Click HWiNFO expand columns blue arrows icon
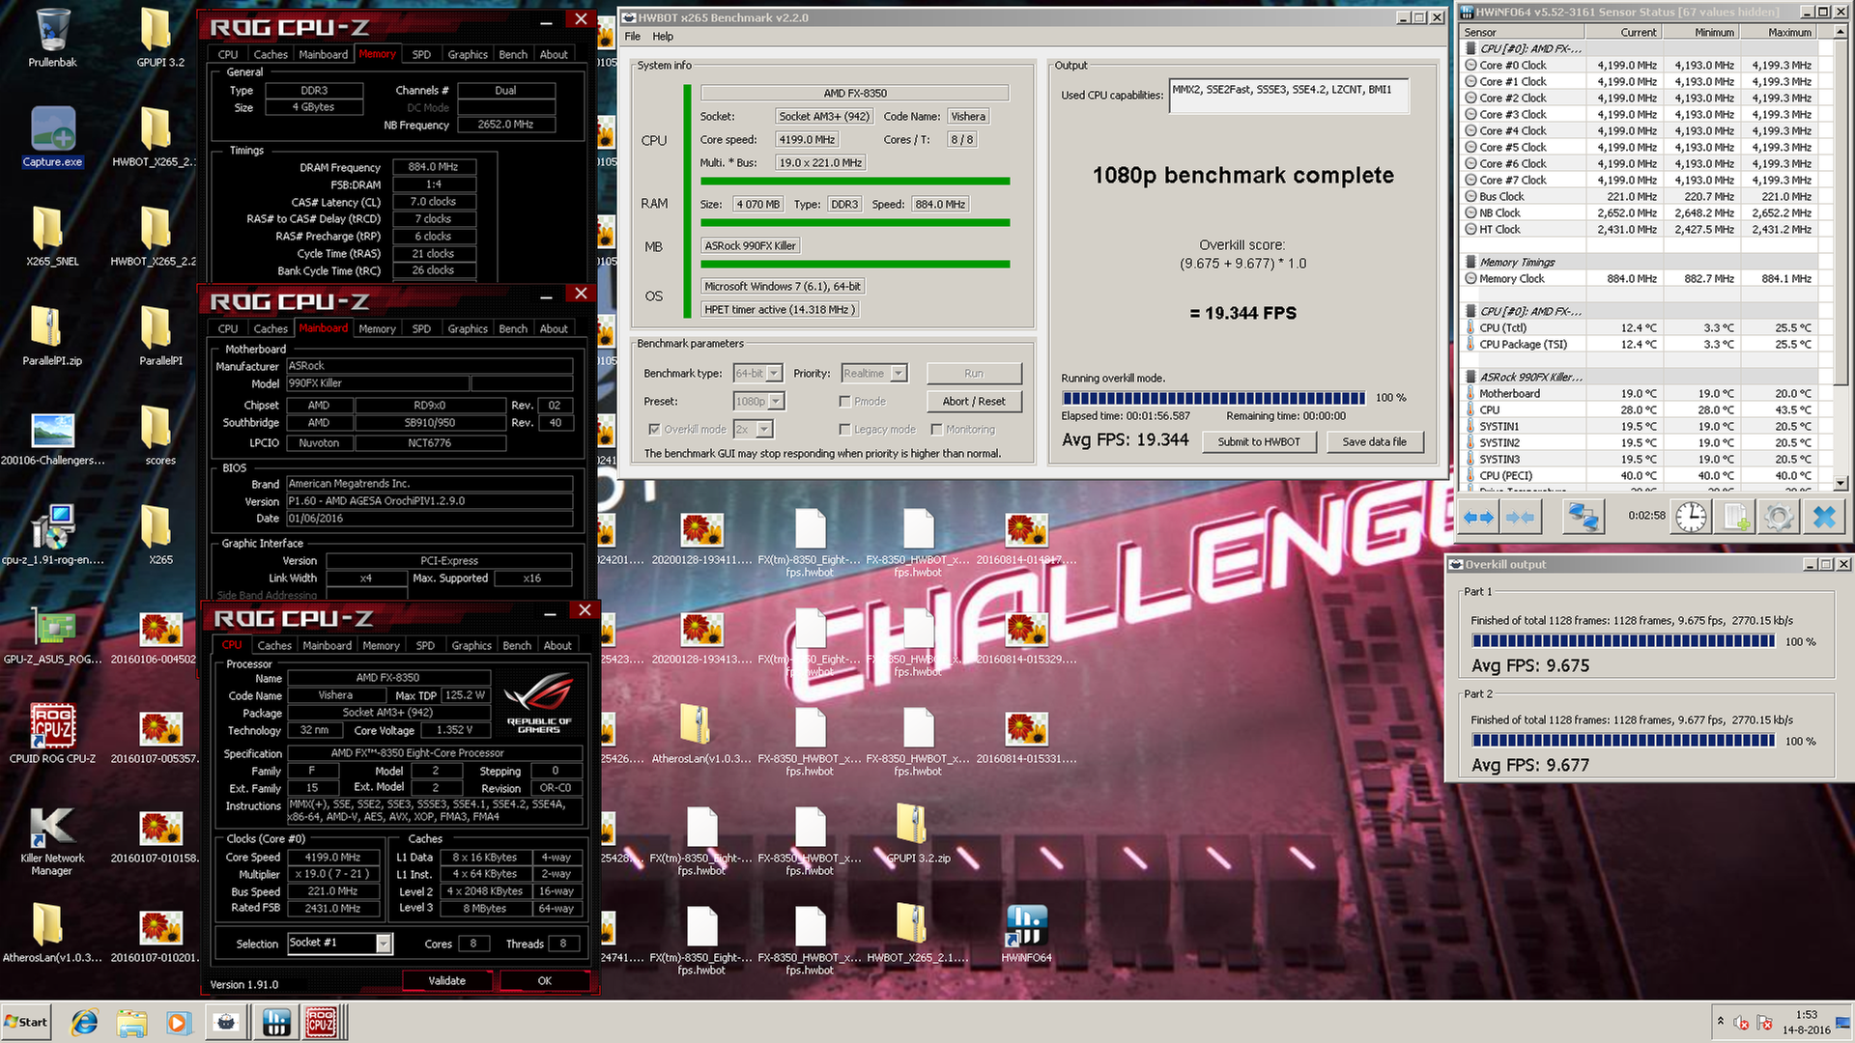1855x1043 pixels. point(1478,518)
